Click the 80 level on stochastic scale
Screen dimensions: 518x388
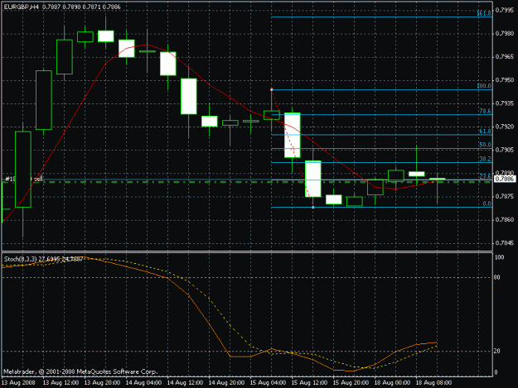click(x=497, y=278)
